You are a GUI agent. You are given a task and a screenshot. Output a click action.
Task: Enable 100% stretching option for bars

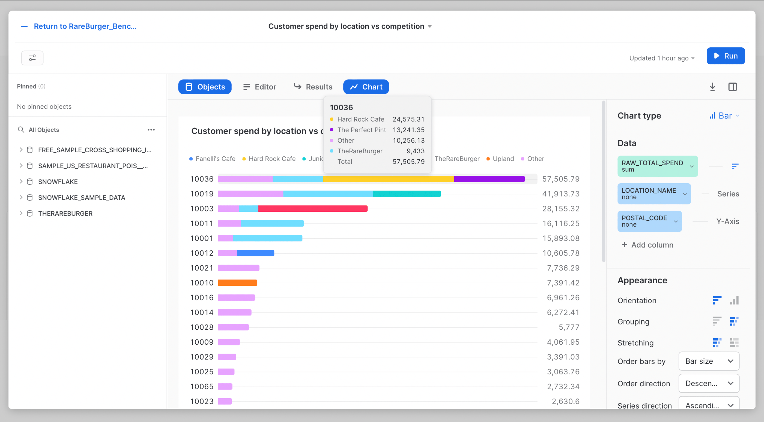734,343
